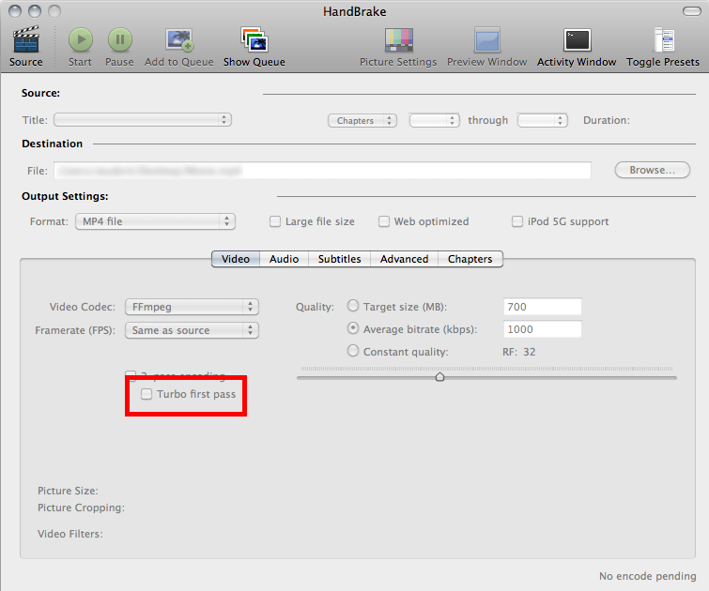Check the 2-pass encoding checkbox
The height and width of the screenshot is (591, 709).
[x=131, y=374]
